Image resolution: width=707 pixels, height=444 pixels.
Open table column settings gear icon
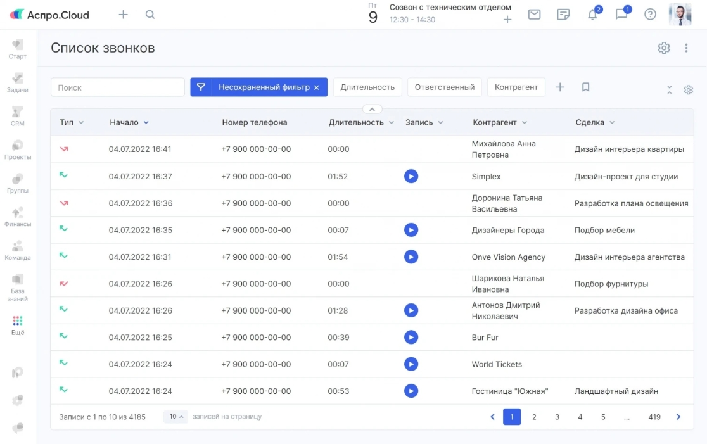click(688, 90)
